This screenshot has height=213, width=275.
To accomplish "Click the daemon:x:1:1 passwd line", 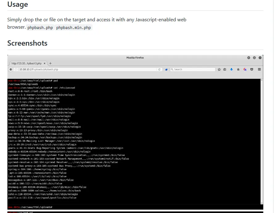I will (x=42, y=95).
